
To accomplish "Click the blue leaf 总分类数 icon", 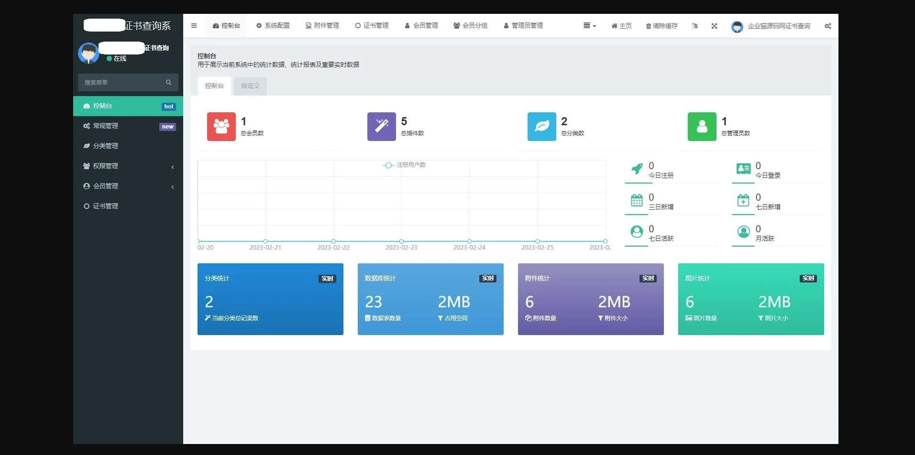I will (541, 127).
